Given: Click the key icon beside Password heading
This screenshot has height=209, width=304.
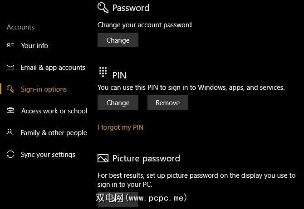Looking at the screenshot, I should tap(103, 8).
